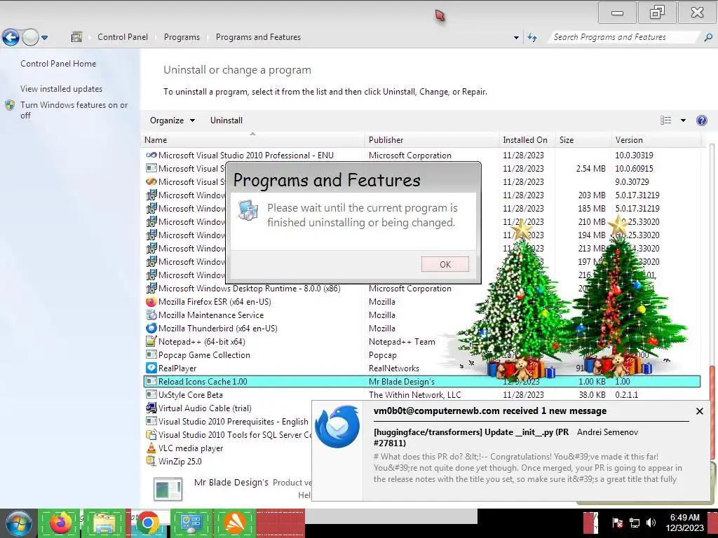
Task: Click the Uninstall toolbar button
Action: [x=226, y=120]
